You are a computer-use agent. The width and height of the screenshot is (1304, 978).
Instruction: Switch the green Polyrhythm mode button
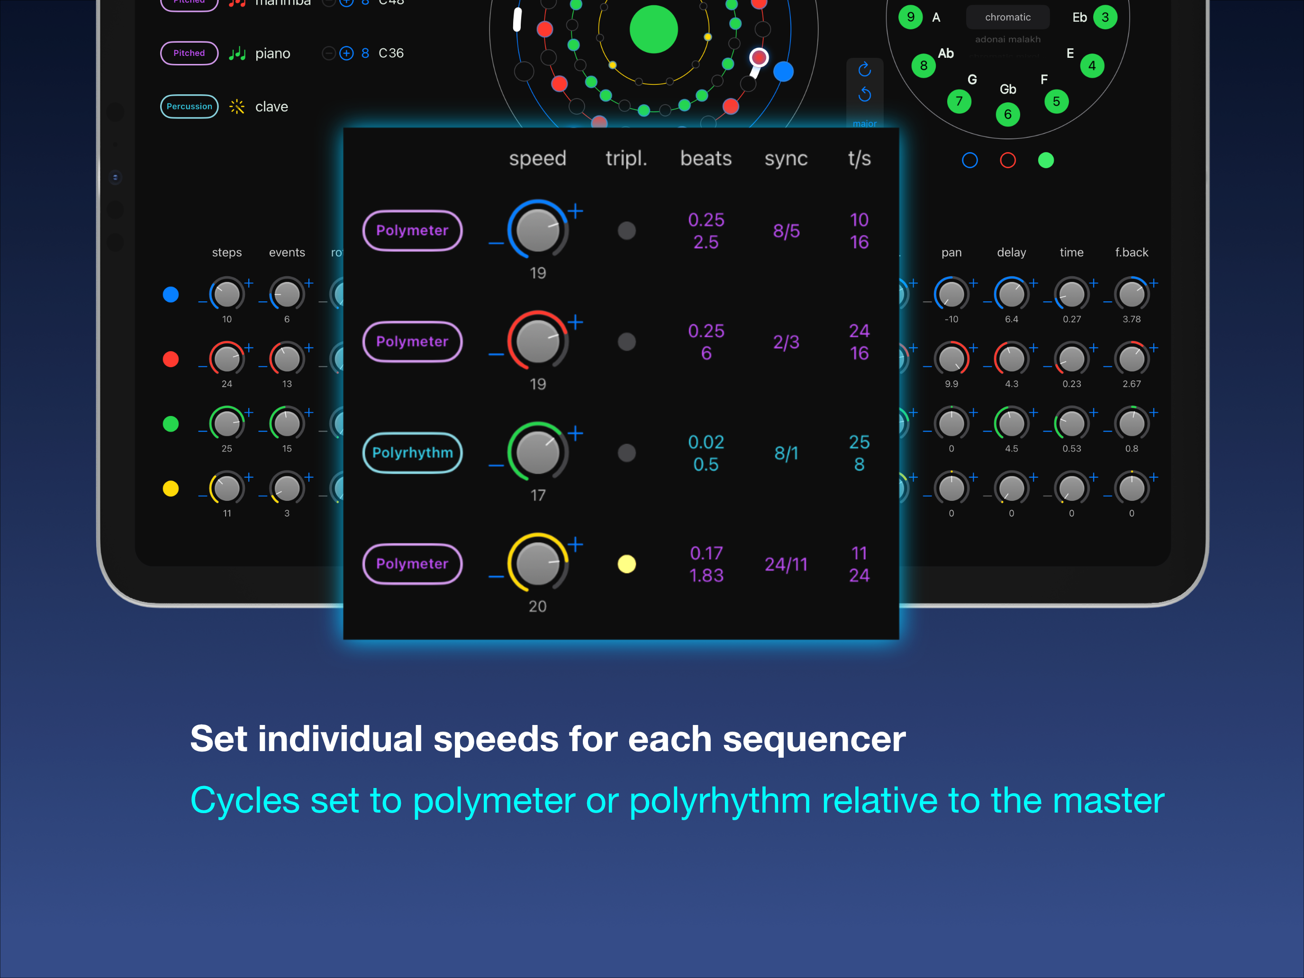click(412, 453)
